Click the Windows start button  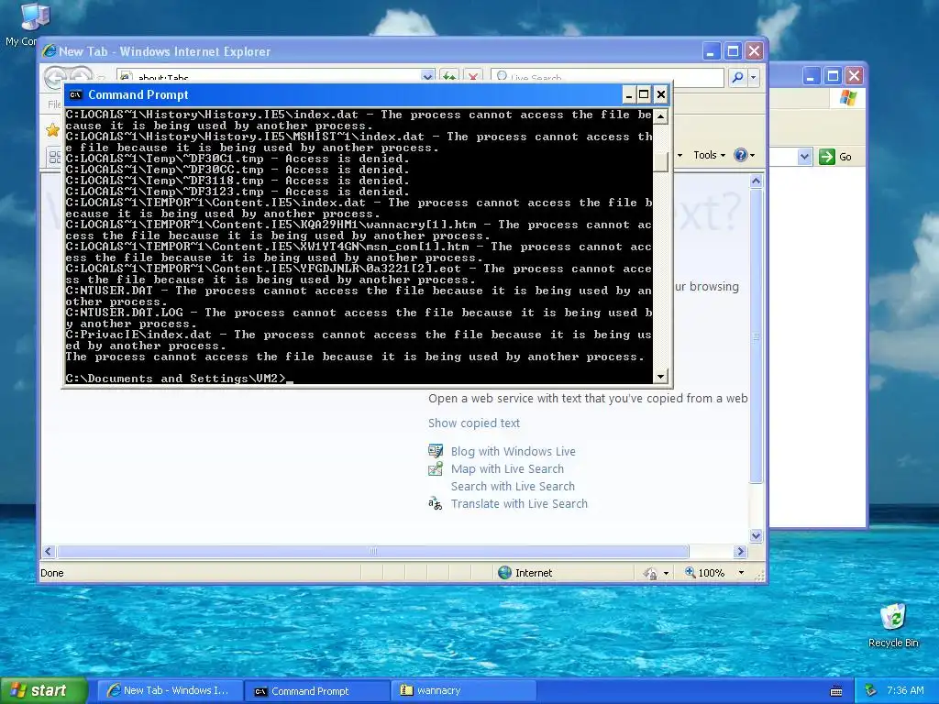(43, 690)
